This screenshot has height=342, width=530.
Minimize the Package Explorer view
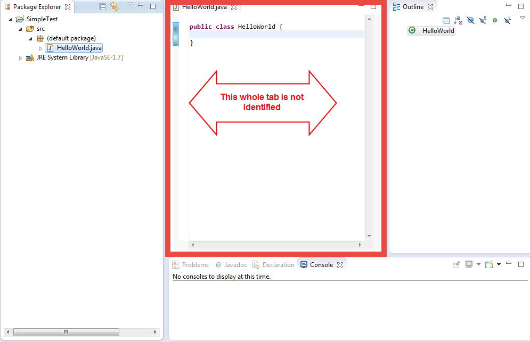141,5
